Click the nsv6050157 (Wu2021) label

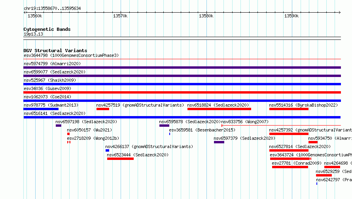[89, 130]
